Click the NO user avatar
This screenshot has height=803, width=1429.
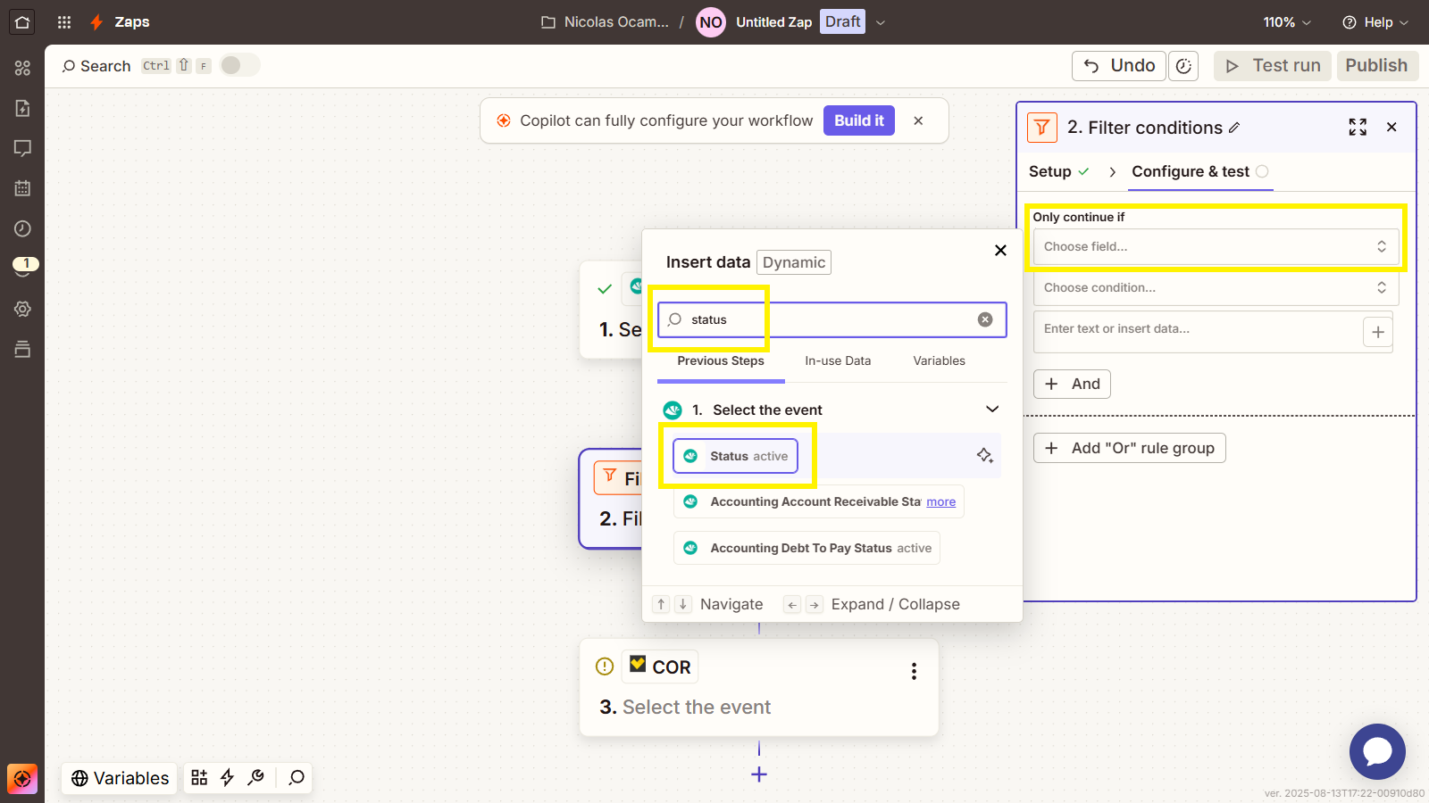[711, 22]
